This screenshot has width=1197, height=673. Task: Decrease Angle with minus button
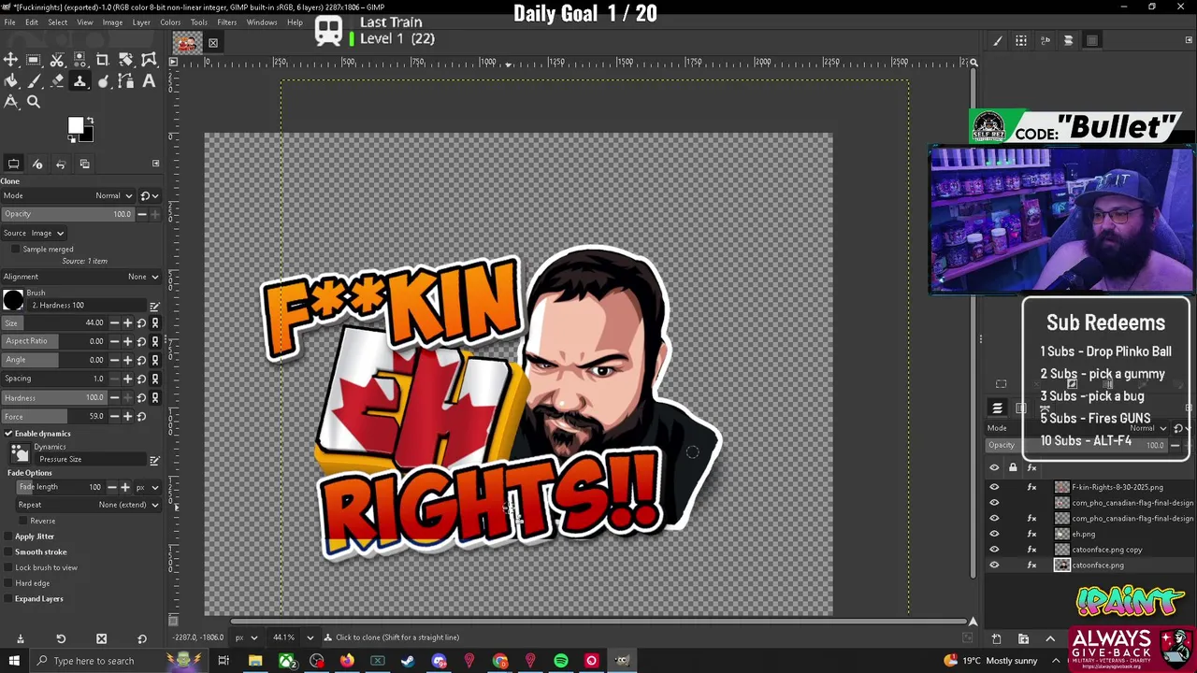click(114, 360)
